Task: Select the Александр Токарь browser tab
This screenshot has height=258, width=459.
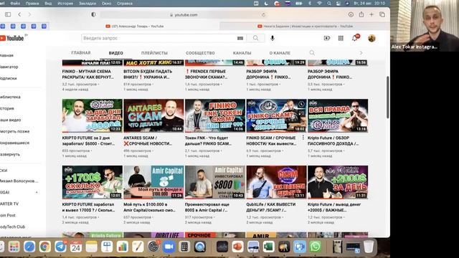Action: click(135, 26)
